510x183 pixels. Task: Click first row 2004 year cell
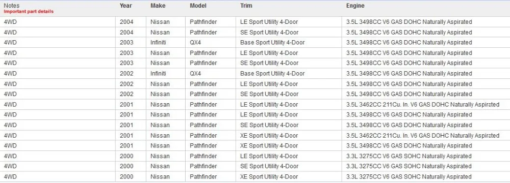pyautogui.click(x=131, y=22)
